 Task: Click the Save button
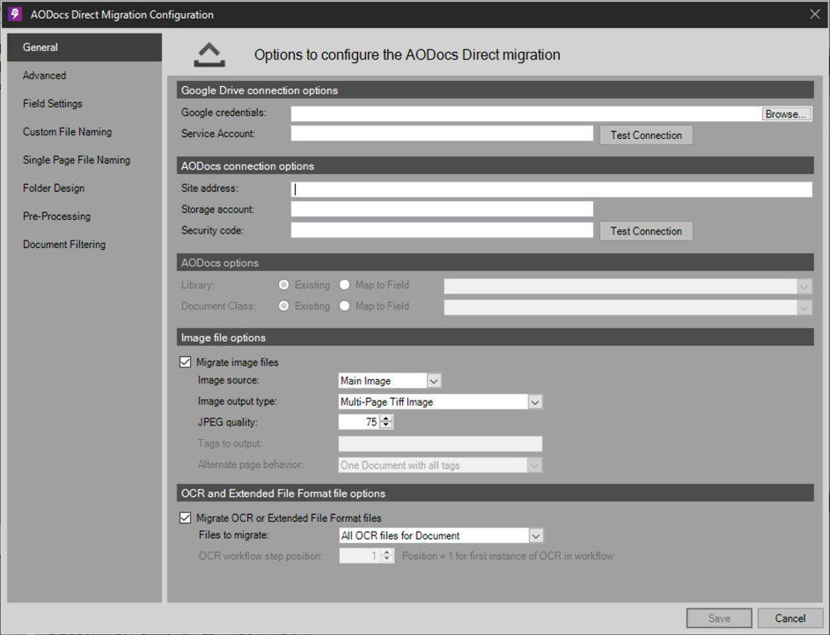719,618
